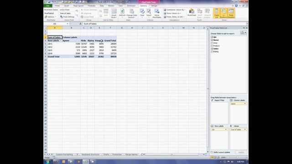Click the Windows Start button

(x=47, y=162)
